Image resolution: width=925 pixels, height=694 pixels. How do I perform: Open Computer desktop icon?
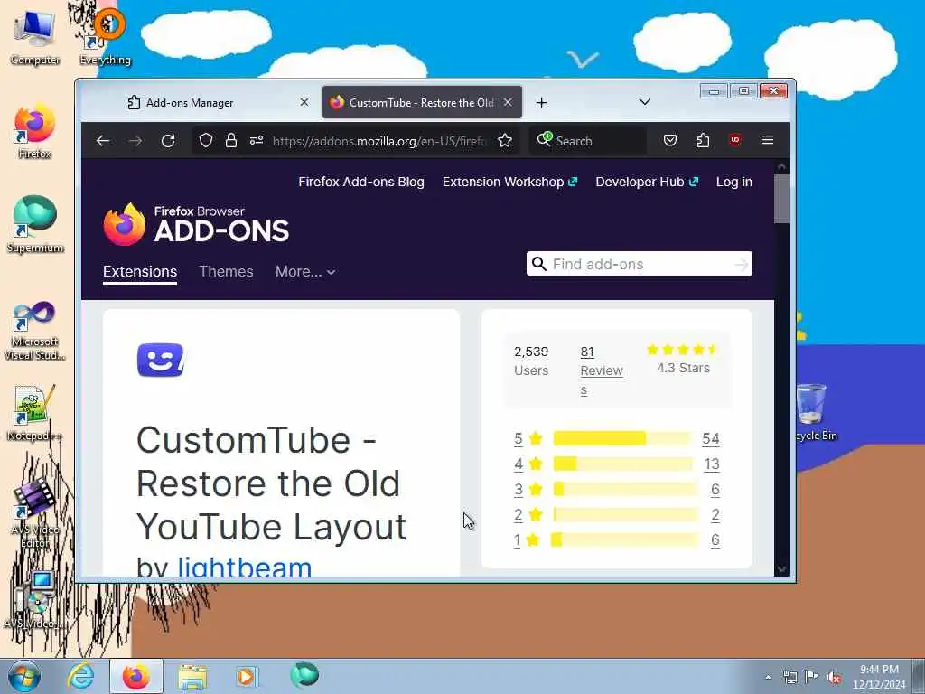35,36
